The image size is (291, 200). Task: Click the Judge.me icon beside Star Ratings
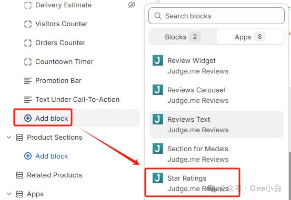point(158,178)
